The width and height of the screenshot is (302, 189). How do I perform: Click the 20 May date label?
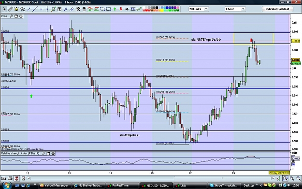[x=279, y=173]
